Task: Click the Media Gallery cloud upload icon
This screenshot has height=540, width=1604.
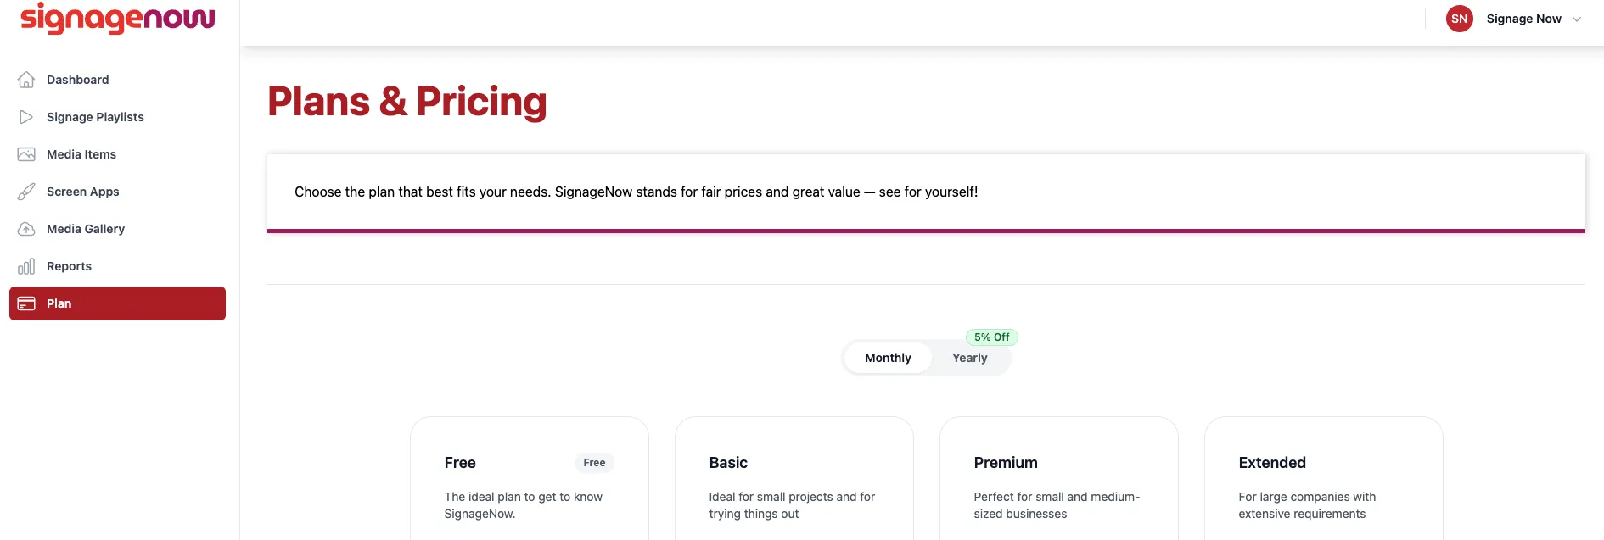Action: click(x=26, y=229)
